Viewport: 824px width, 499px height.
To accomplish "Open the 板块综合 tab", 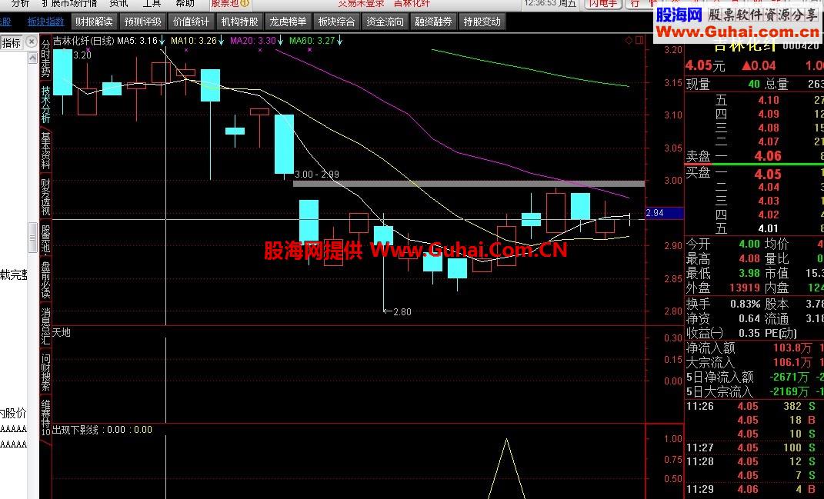I will [336, 22].
